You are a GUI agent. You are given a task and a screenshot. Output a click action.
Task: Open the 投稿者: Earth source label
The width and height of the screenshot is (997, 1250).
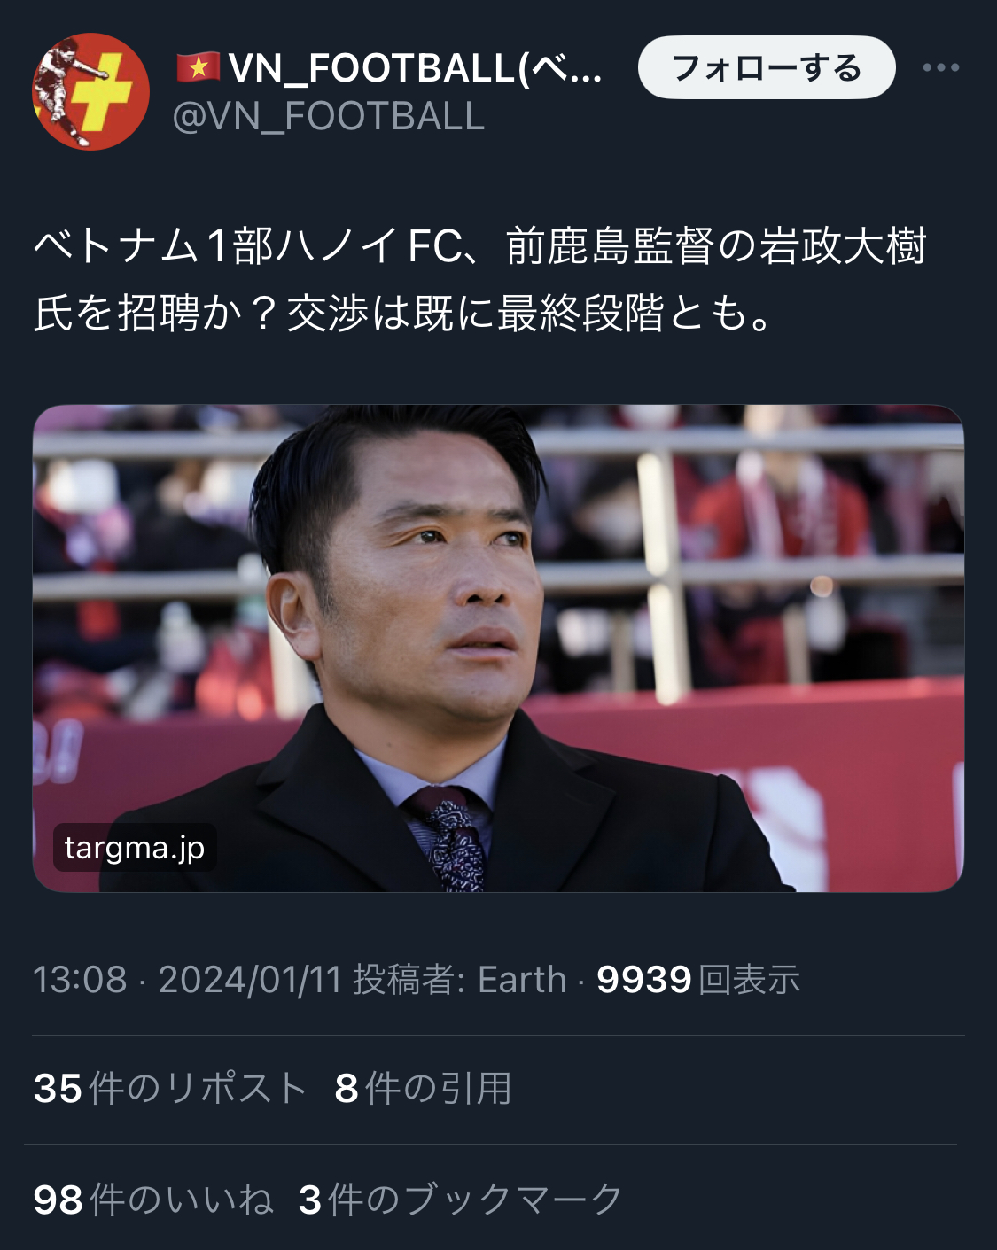coord(460,980)
